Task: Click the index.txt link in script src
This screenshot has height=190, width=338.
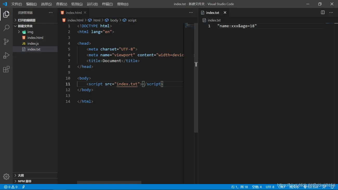Action: coord(127,84)
